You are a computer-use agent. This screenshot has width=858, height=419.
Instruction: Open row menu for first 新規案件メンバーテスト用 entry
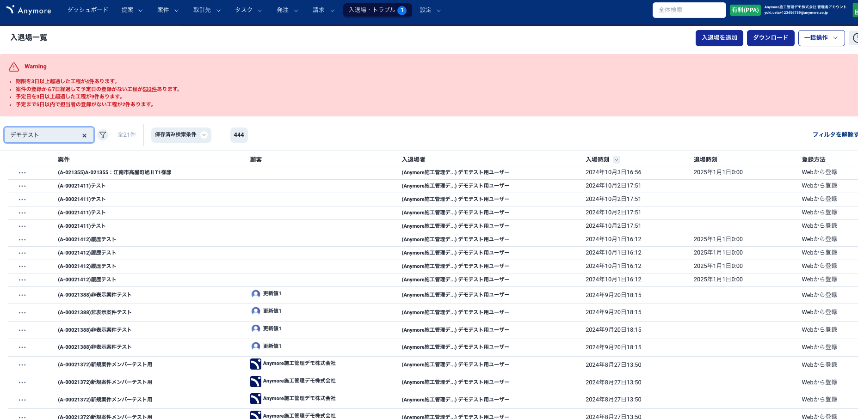(x=22, y=365)
